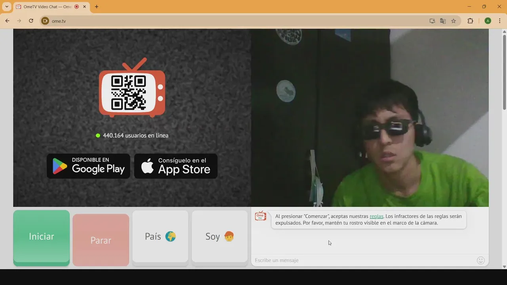Click the App Store download badge
Image resolution: width=507 pixels, height=285 pixels.
[x=176, y=166]
